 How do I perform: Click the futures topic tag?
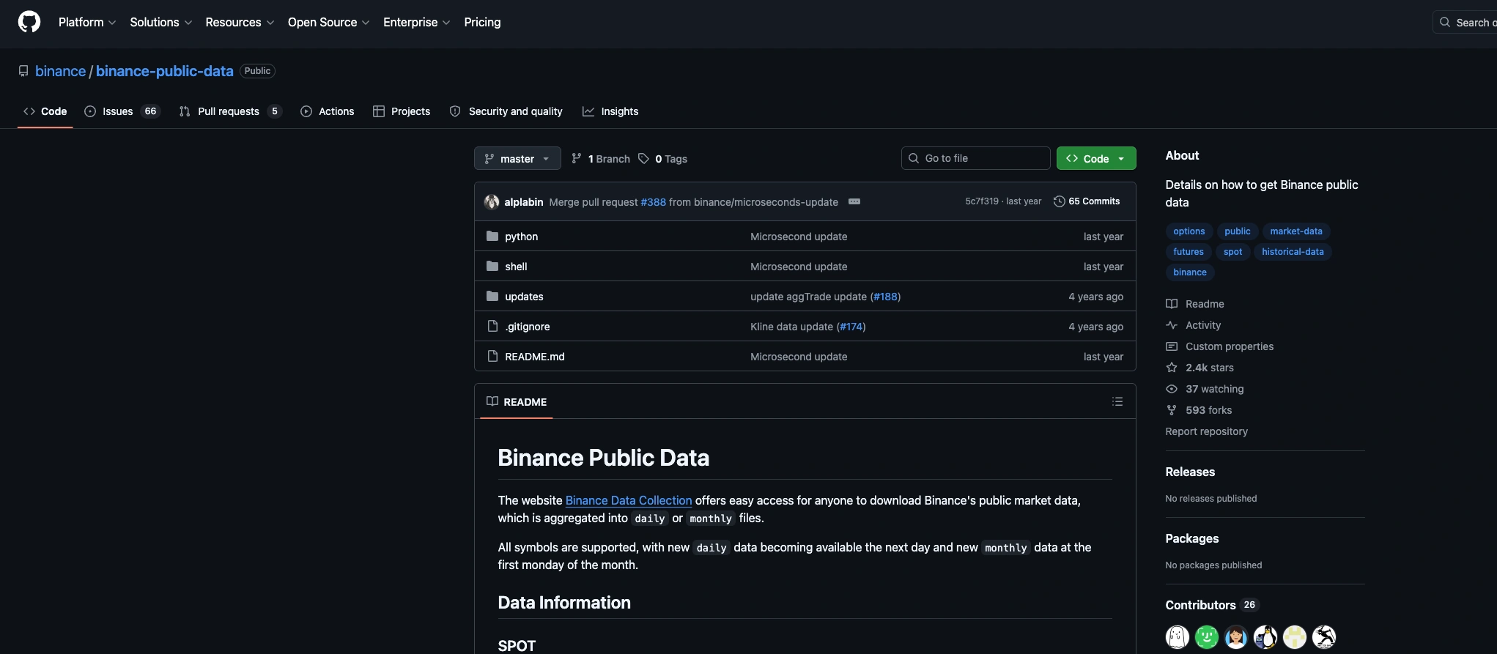[x=1189, y=252]
